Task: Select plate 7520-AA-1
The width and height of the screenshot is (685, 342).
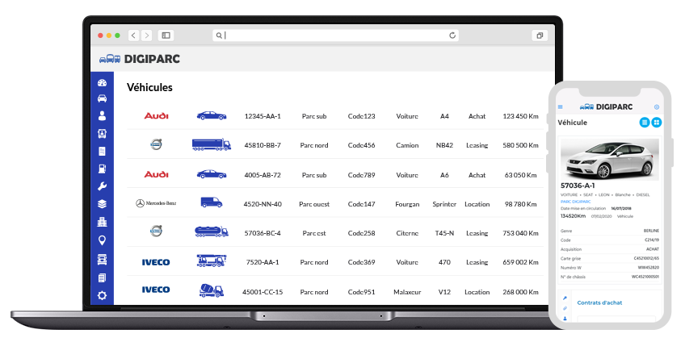Action: (263, 262)
